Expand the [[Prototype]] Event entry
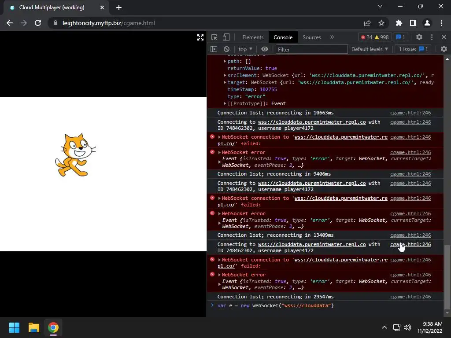This screenshot has height=338, width=451. (x=225, y=103)
